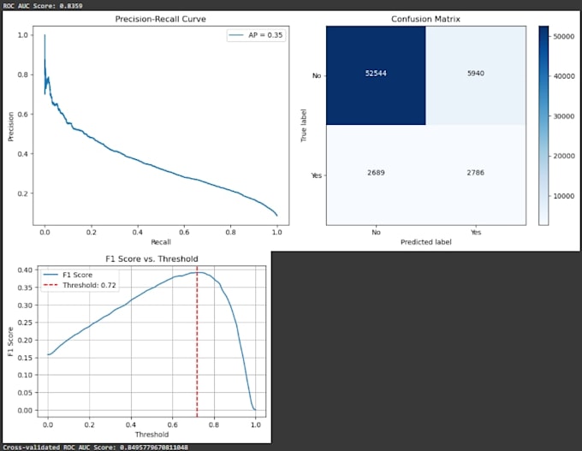The height and width of the screenshot is (451, 582).
Task: Click the ROC AUC Score output text
Action: click(x=43, y=6)
